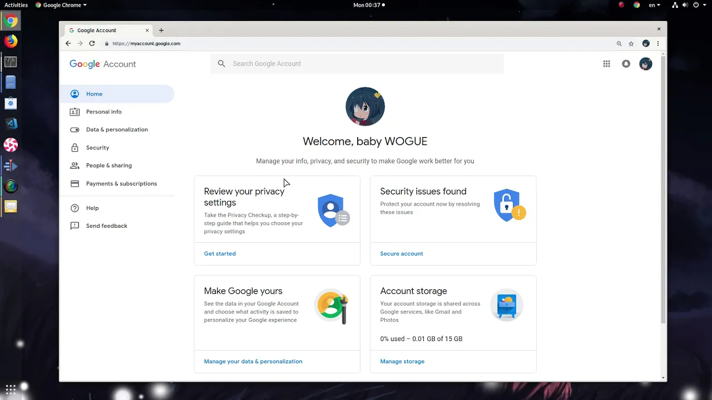The height and width of the screenshot is (400, 712).
Task: Open Visual Studio Code from the dock
Action: click(11, 123)
